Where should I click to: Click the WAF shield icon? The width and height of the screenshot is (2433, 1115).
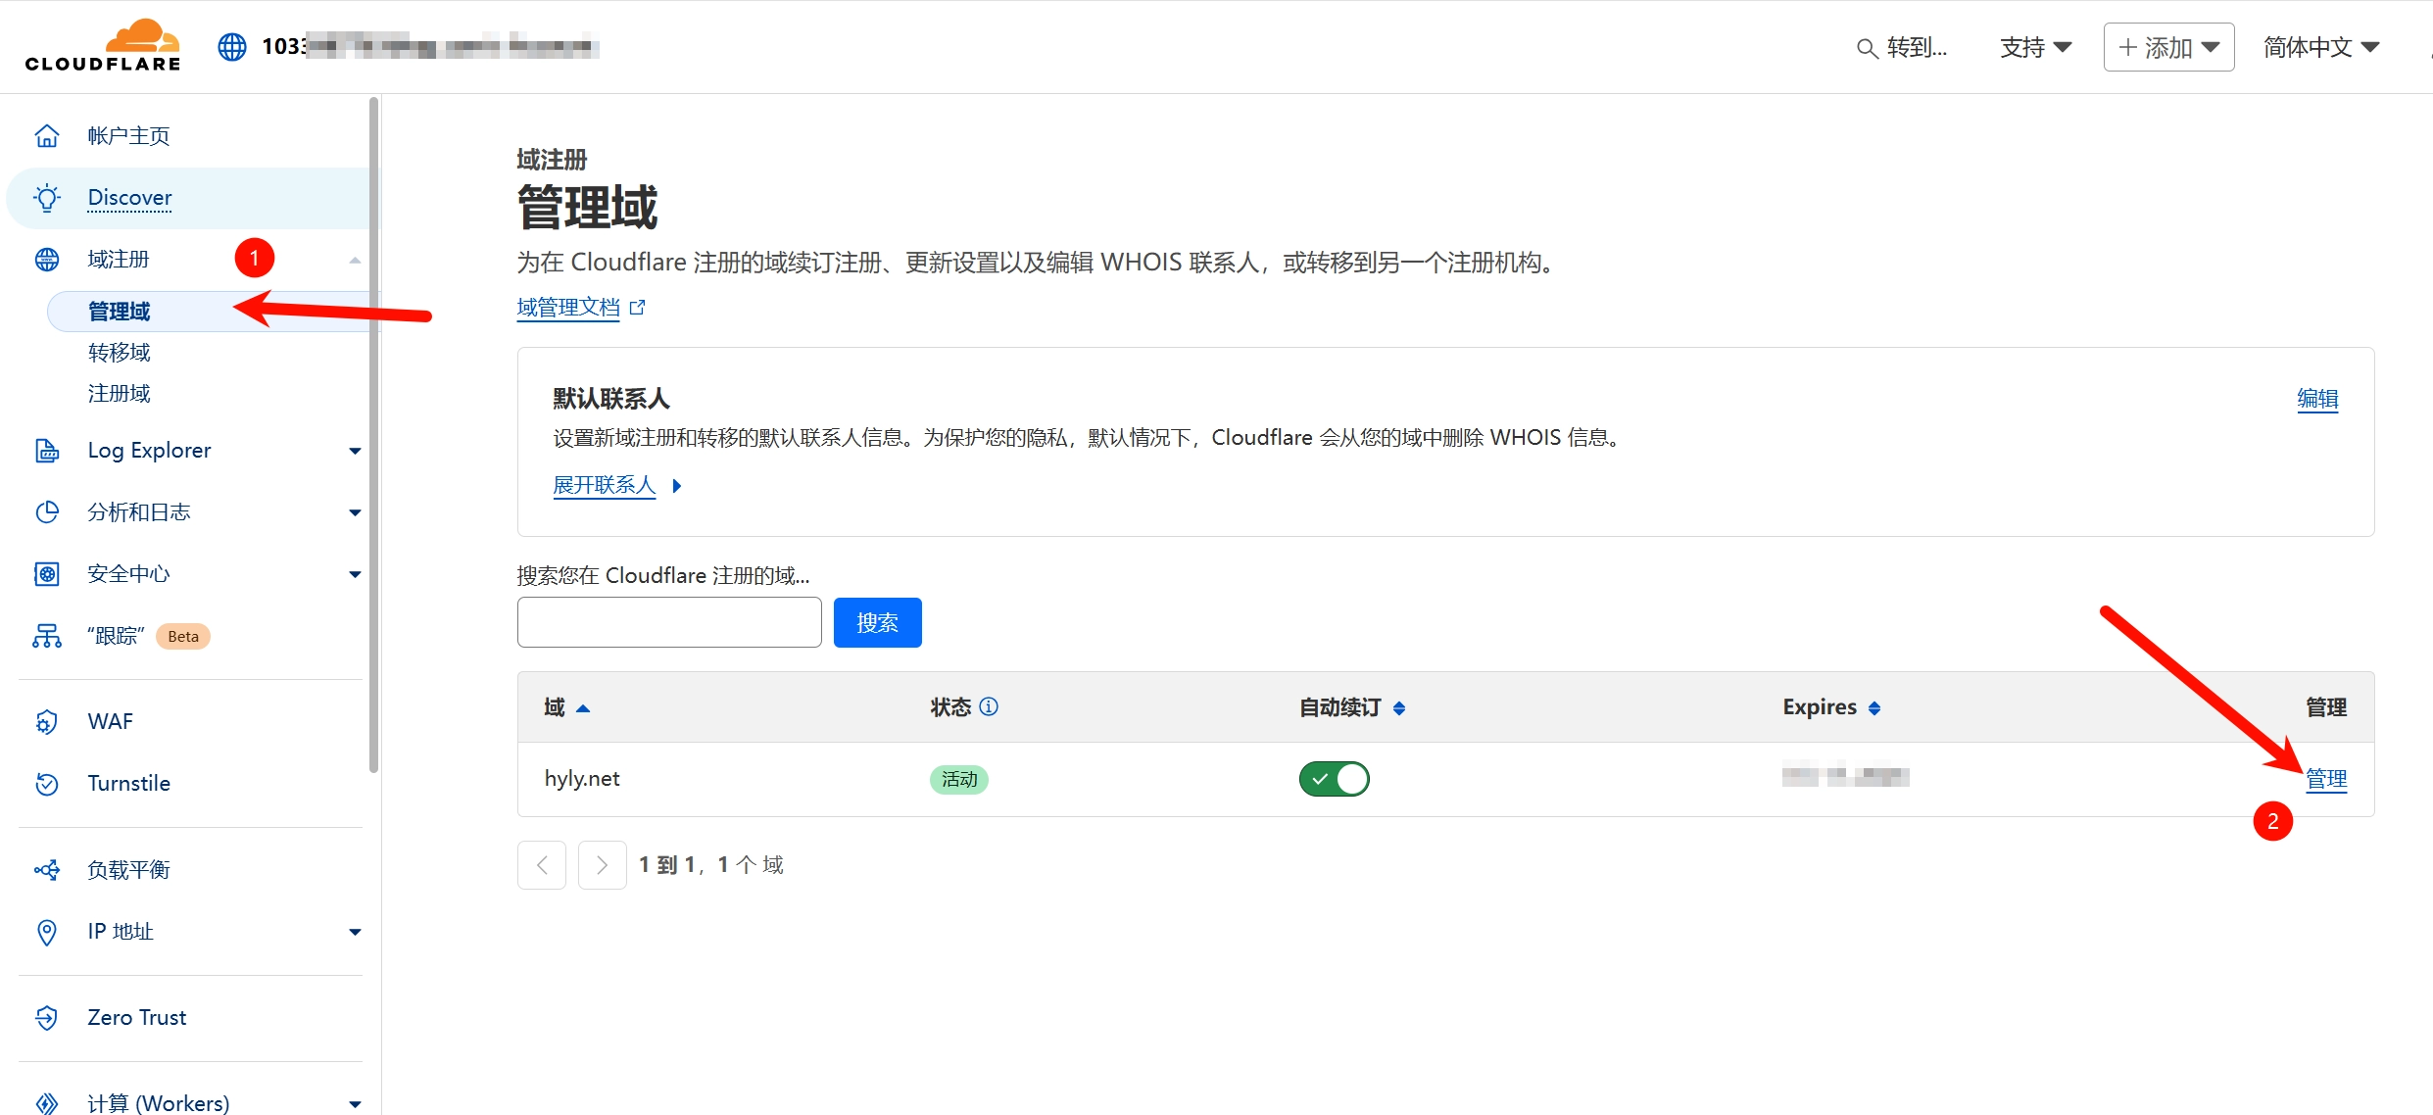[47, 722]
